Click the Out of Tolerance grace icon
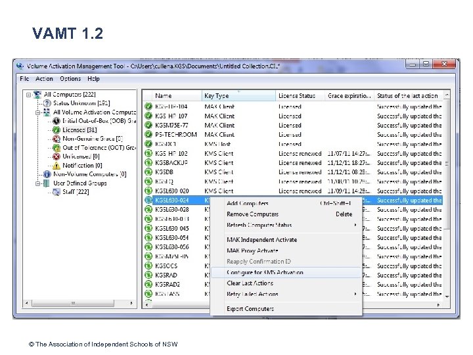Screen dimensions: 473x355 (x=56, y=148)
